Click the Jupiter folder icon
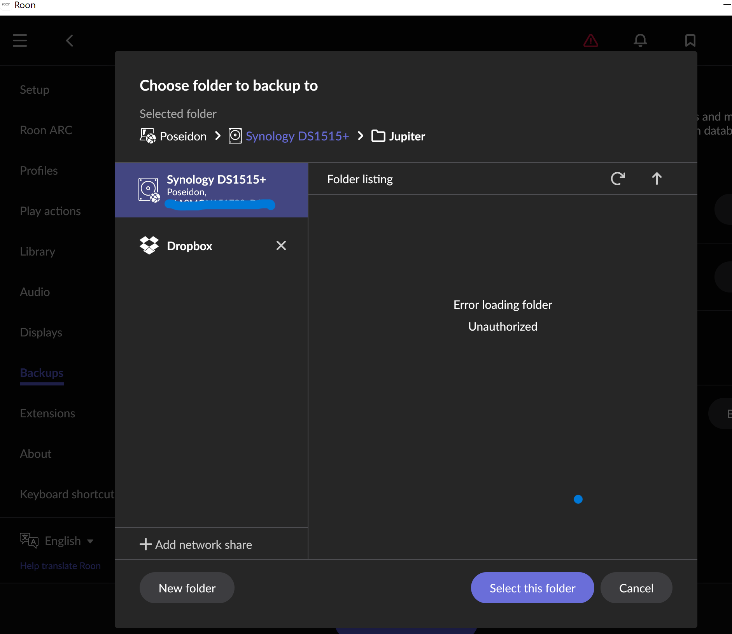Screen dimensions: 732x634 pyautogui.click(x=378, y=136)
